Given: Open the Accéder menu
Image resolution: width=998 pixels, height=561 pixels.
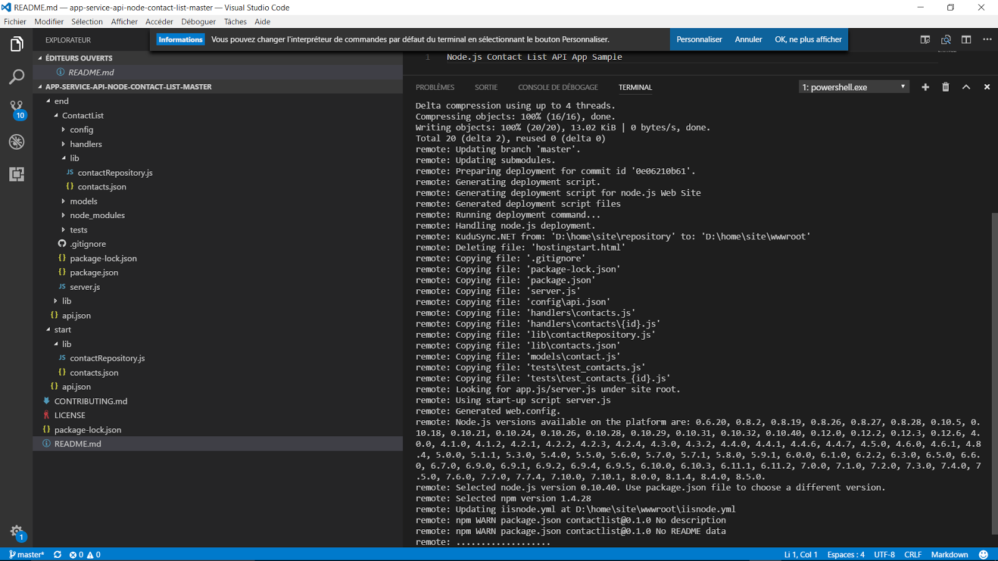Looking at the screenshot, I should pos(159,22).
